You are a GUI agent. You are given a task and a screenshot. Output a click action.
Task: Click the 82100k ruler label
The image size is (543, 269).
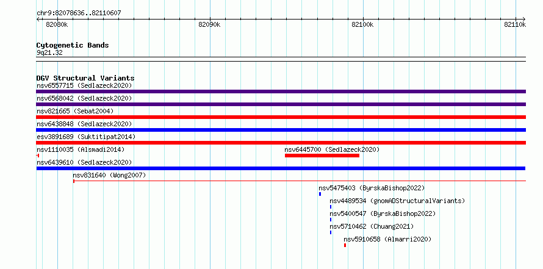pos(362,24)
